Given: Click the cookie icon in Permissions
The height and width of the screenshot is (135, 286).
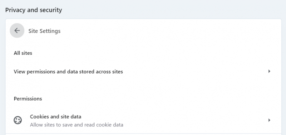Looking at the screenshot, I should pyautogui.click(x=18, y=120).
